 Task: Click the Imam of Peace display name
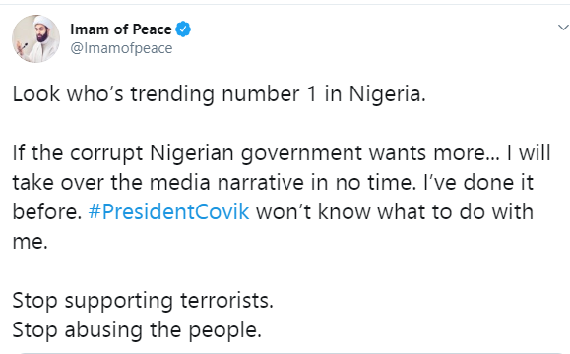(x=121, y=29)
